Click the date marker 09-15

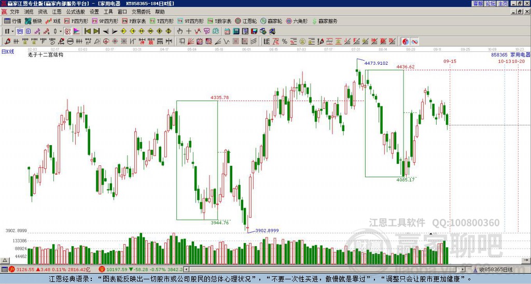coord(450,61)
